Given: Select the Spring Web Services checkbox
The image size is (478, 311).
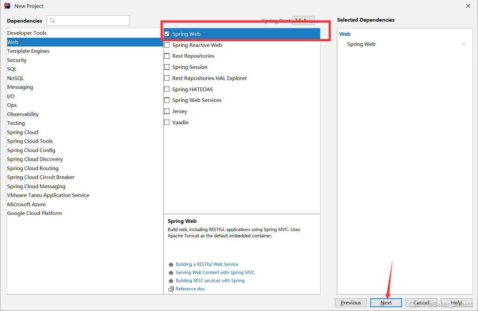Looking at the screenshot, I should pos(167,100).
